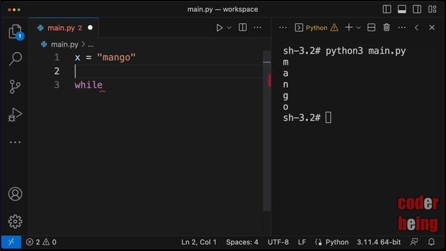The width and height of the screenshot is (446, 251).
Task: Open the Explorer view in activity bar
Action: coord(15,31)
